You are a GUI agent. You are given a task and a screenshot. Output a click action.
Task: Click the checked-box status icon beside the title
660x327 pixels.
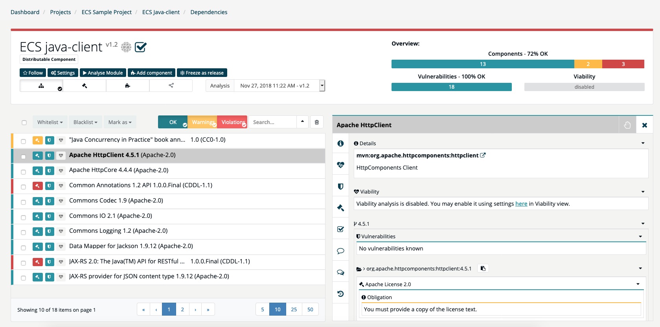point(140,47)
